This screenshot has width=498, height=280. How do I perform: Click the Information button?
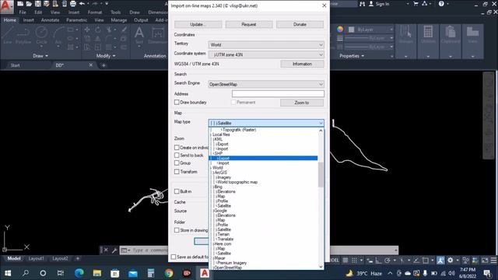pyautogui.click(x=302, y=64)
